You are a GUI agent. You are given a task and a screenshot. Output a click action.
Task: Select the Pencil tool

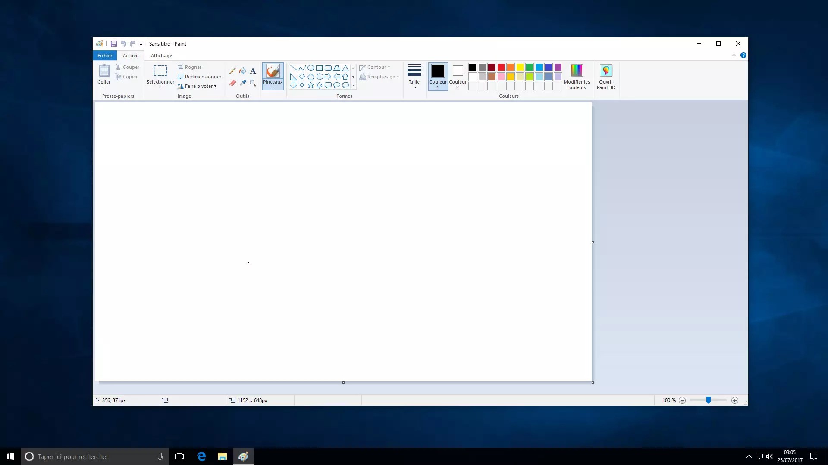pos(232,71)
